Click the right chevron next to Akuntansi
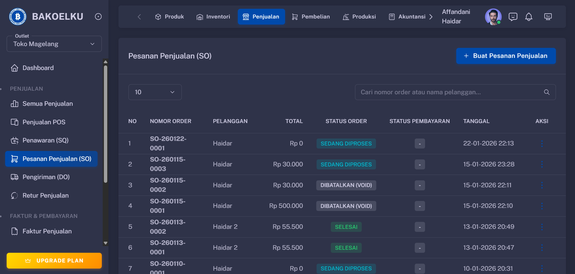Viewport: 575px width, 274px height. point(431,17)
